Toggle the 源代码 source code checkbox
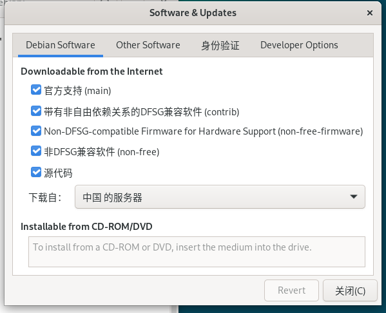The width and height of the screenshot is (386, 313). (36, 172)
